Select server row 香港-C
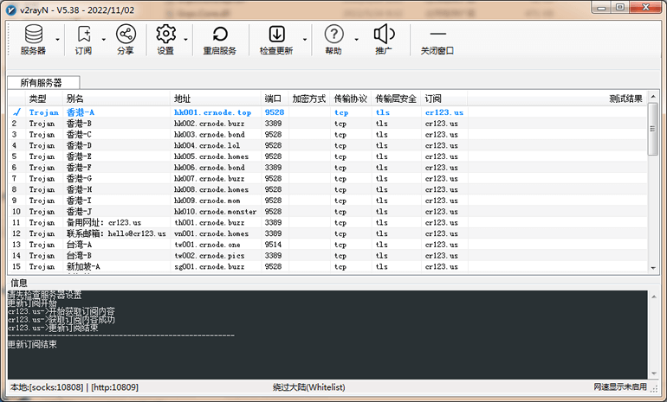 tap(327, 135)
